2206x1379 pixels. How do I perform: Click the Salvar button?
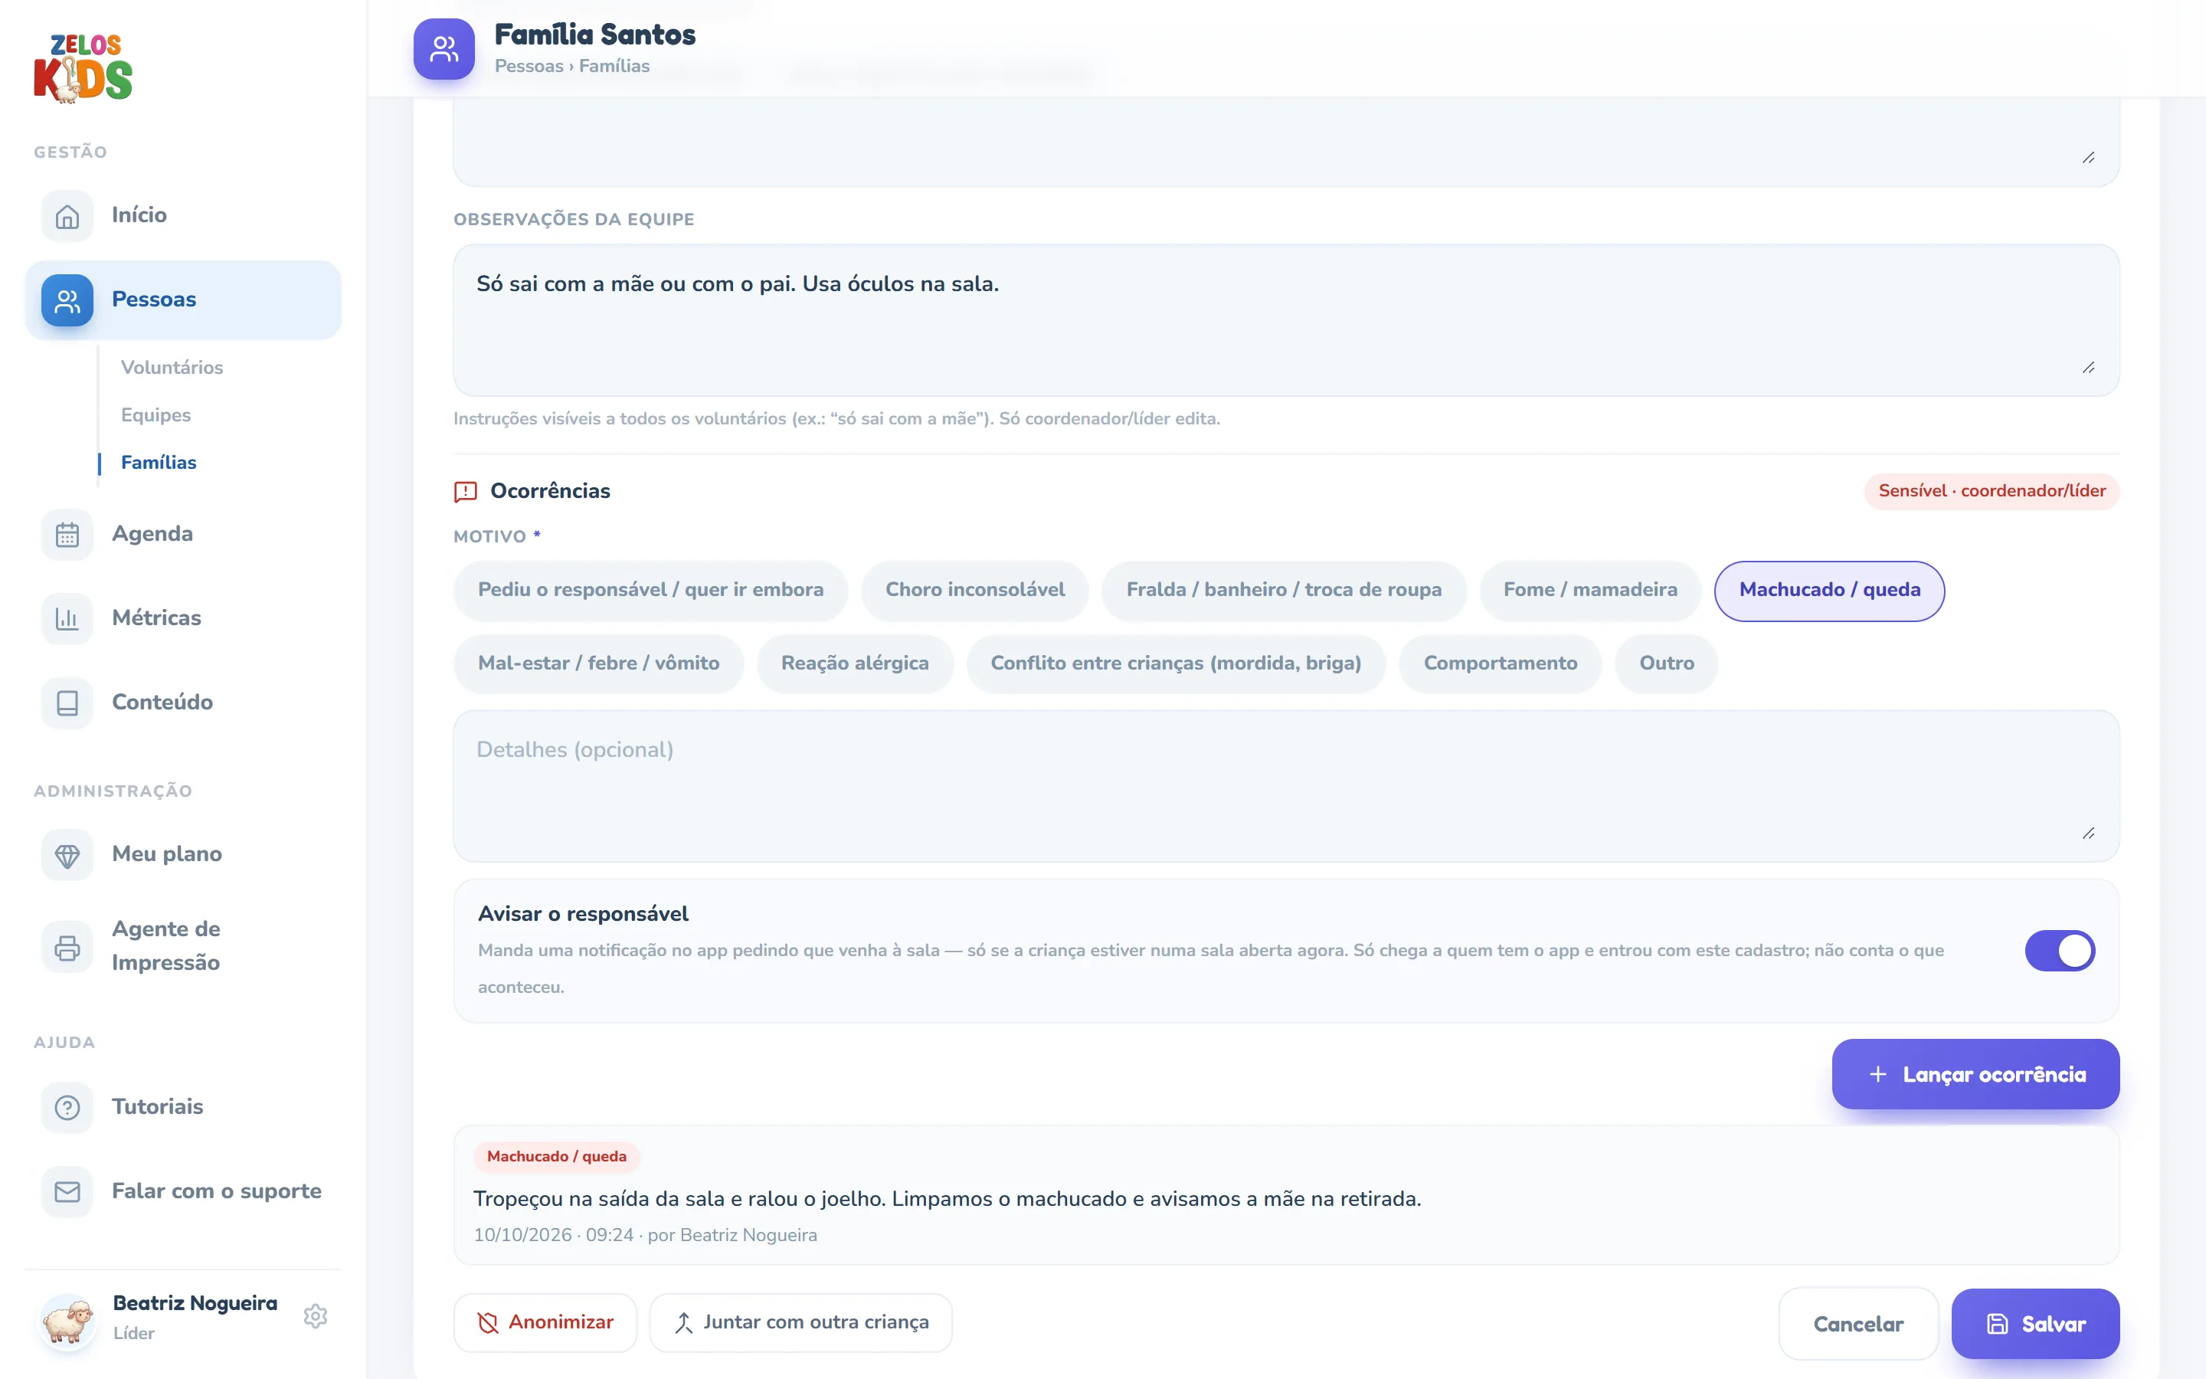(2034, 1323)
